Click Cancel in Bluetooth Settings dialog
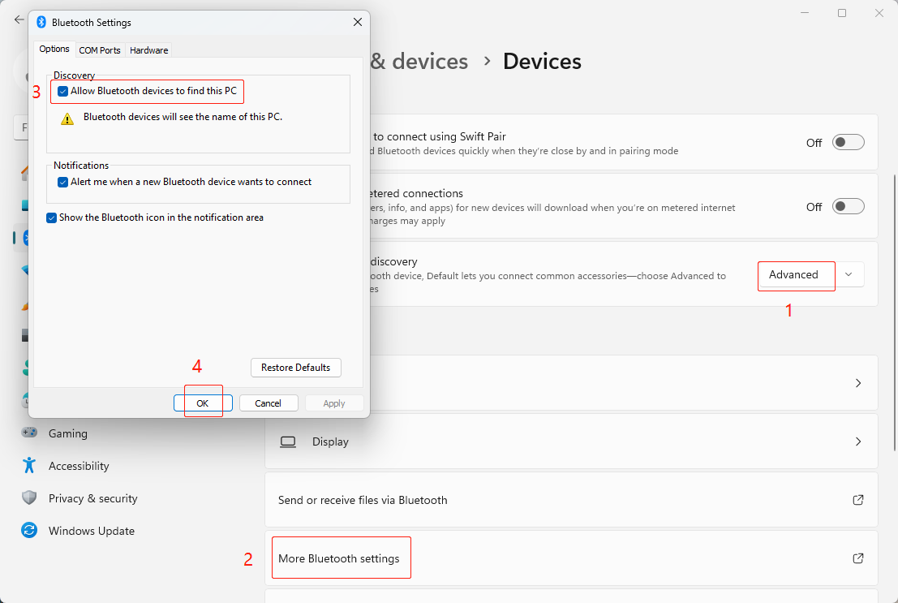This screenshot has height=603, width=898. tap(268, 403)
